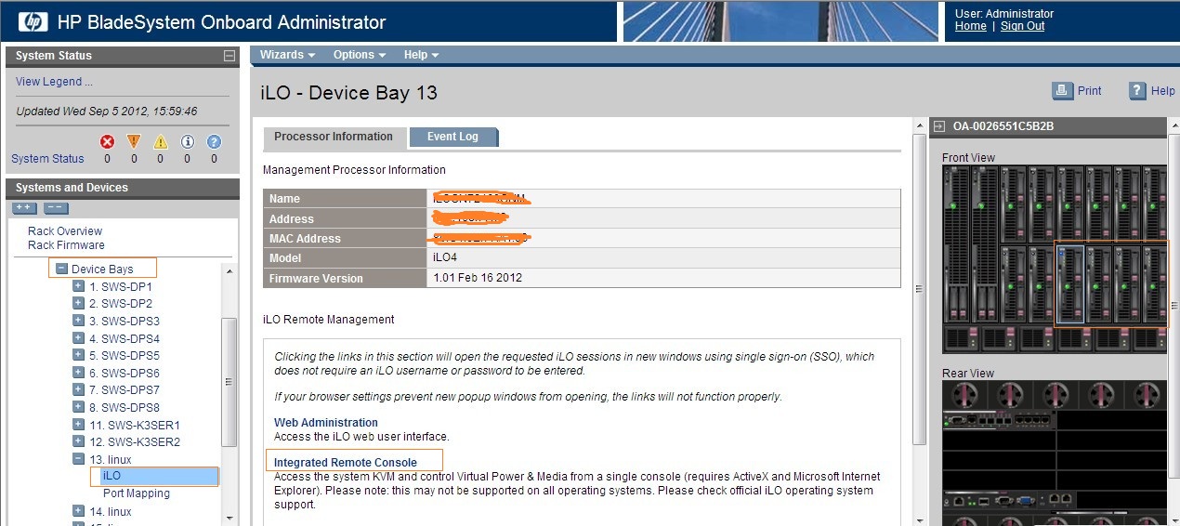This screenshot has width=1180, height=526.
Task: Open Help via question mark icon
Action: 1137,90
